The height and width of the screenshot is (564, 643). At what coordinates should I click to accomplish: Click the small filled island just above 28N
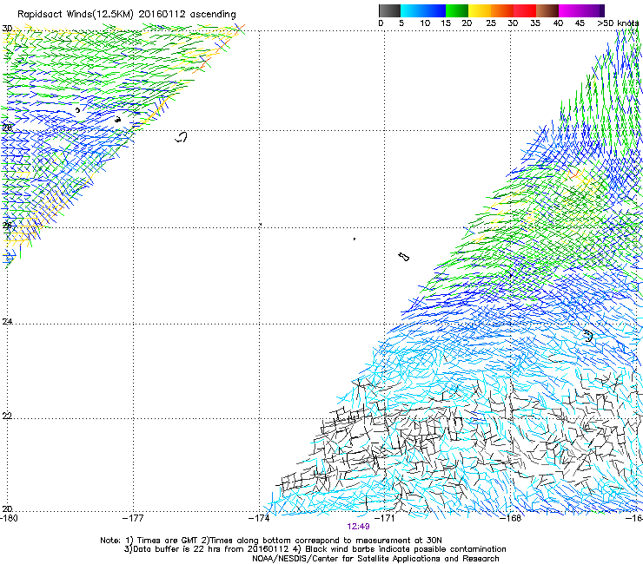point(117,120)
